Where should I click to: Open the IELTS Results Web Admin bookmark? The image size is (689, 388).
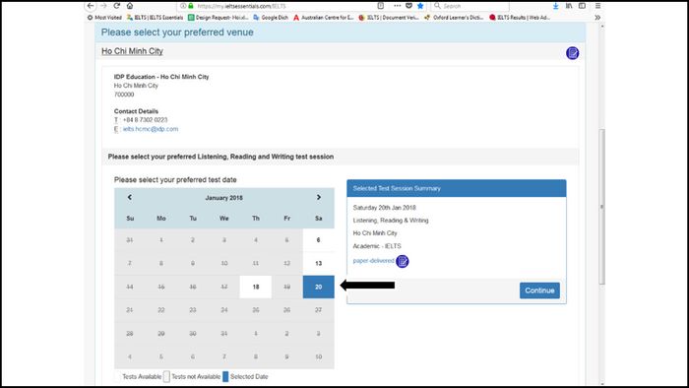[x=520, y=18]
